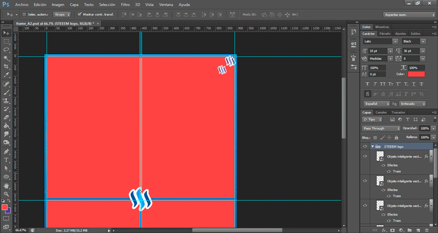Switch to the Estilos tab
The height and width of the screenshot is (233, 438).
(x=416, y=34)
